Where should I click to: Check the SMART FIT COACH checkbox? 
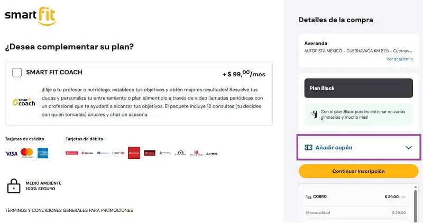pyautogui.click(x=17, y=73)
